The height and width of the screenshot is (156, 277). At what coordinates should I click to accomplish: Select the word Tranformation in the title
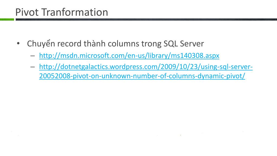[75, 12]
